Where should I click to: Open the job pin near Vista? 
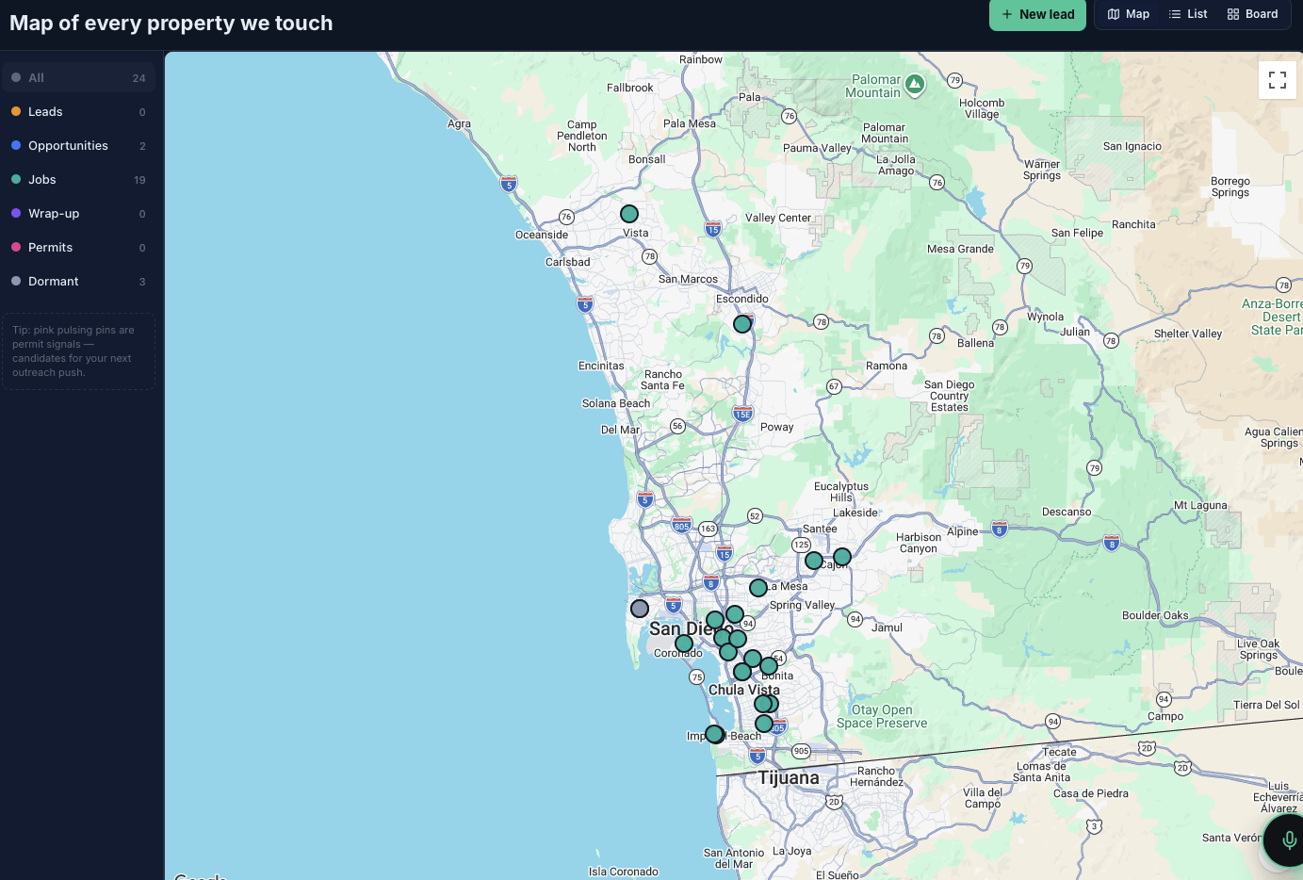629,214
